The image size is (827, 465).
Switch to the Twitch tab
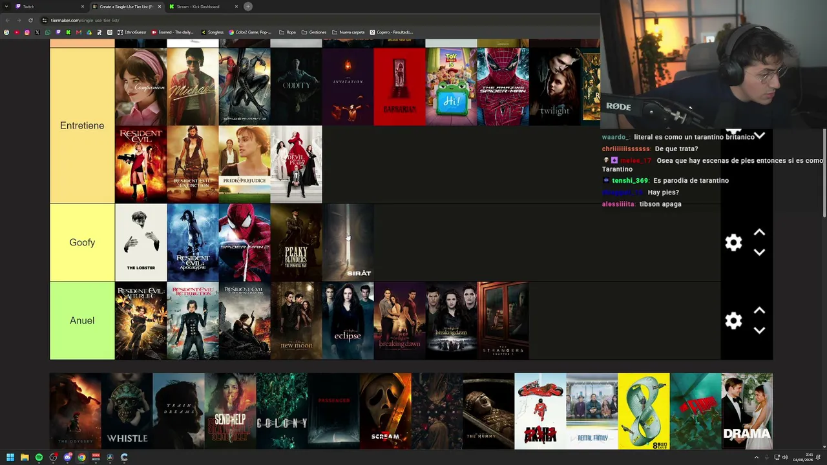[50, 6]
